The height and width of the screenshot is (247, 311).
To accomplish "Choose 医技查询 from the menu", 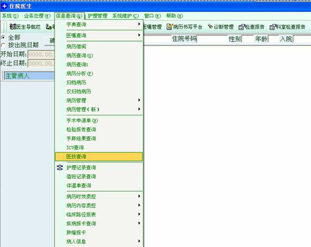I will [99, 156].
